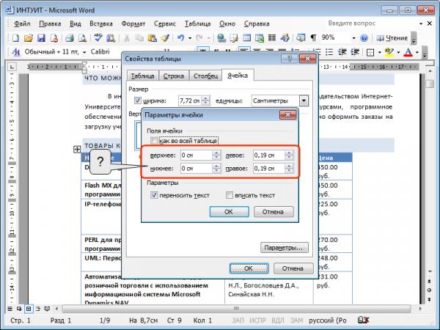The width and height of the screenshot is (440, 330).
Task: Switch to the Столбец tab
Action: (205, 76)
